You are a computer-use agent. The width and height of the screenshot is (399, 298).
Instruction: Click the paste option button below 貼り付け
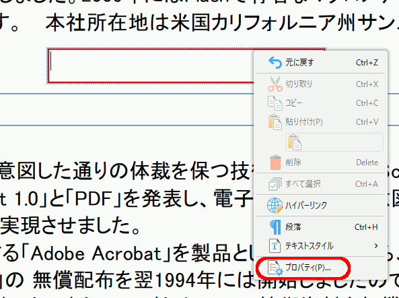point(334,142)
